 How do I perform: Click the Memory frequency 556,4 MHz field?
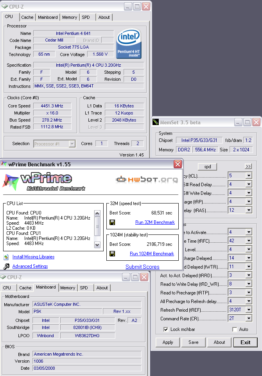205,150
